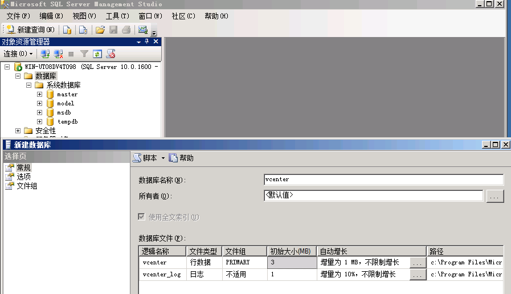Open the File (文件) menu
The height and width of the screenshot is (294, 511).
pos(18,16)
